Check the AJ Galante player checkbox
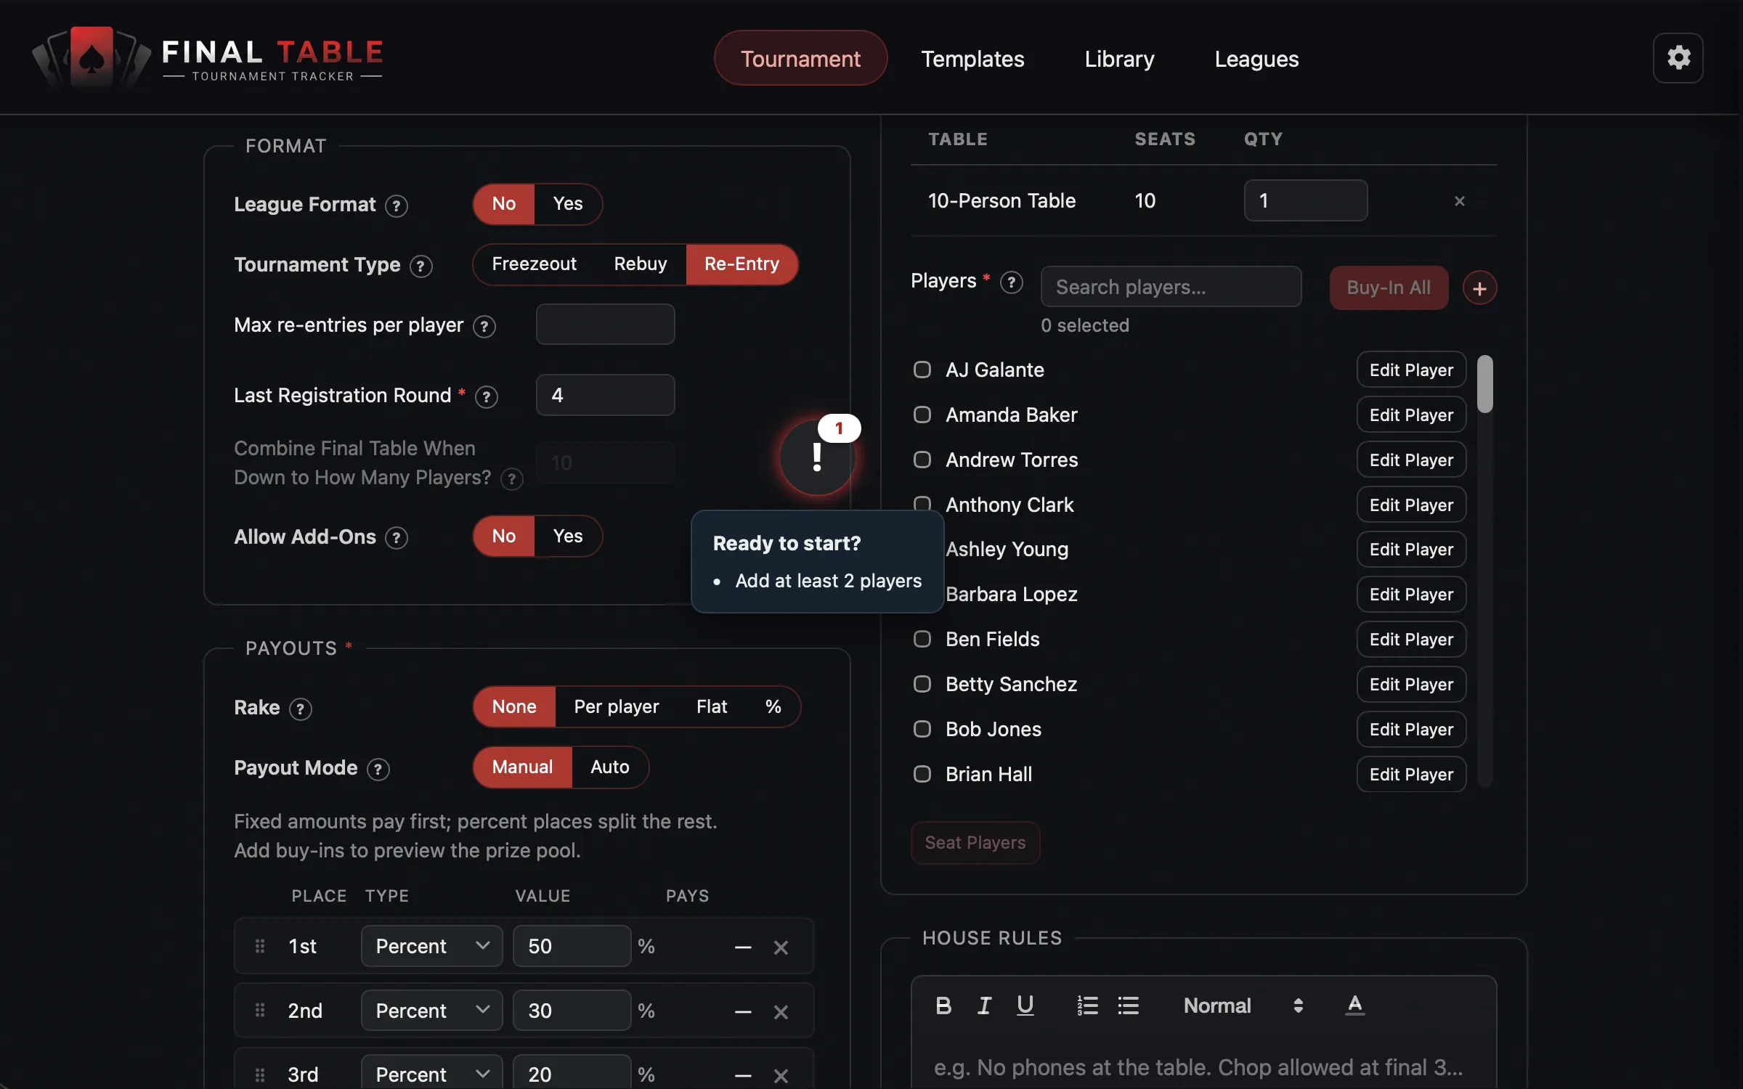The height and width of the screenshot is (1089, 1743). pos(922,370)
